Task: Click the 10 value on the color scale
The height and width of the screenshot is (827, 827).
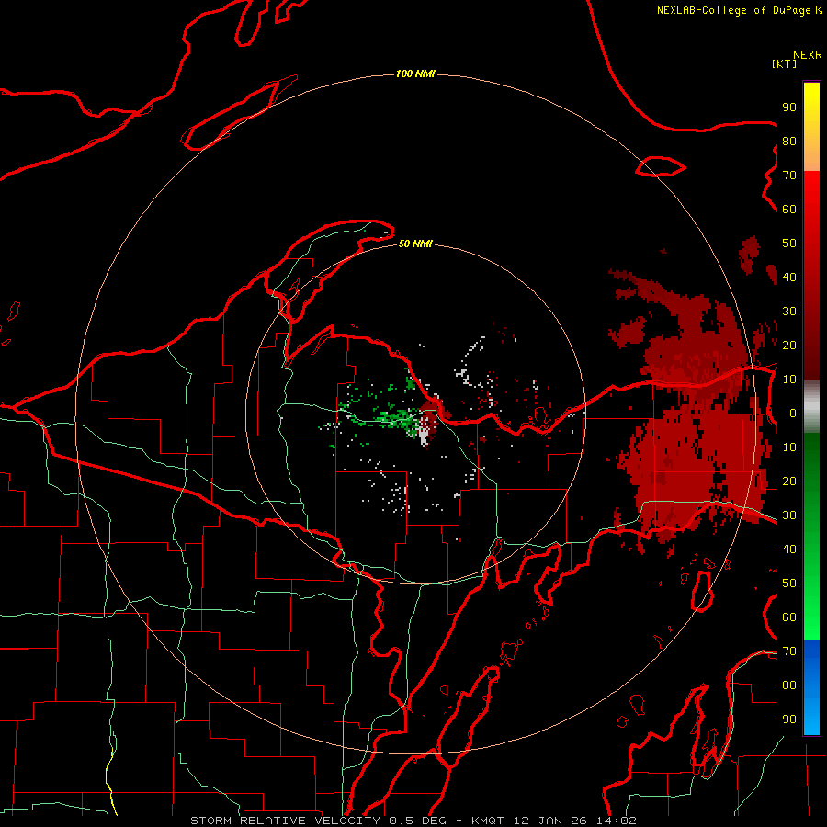Action: (789, 380)
